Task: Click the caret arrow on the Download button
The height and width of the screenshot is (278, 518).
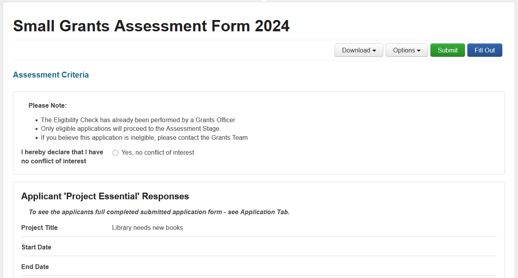Action: coord(374,51)
